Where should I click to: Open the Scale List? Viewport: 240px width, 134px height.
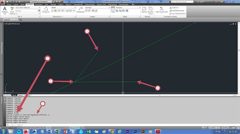174,8
